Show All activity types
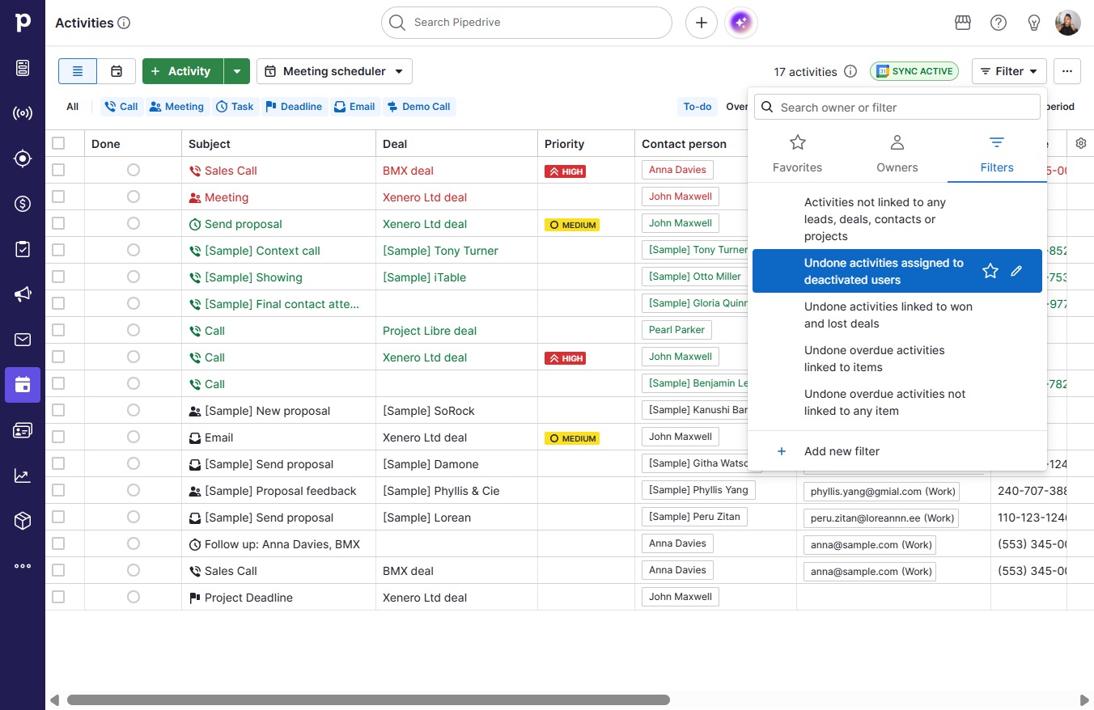Image resolution: width=1094 pixels, height=710 pixels. (x=73, y=107)
